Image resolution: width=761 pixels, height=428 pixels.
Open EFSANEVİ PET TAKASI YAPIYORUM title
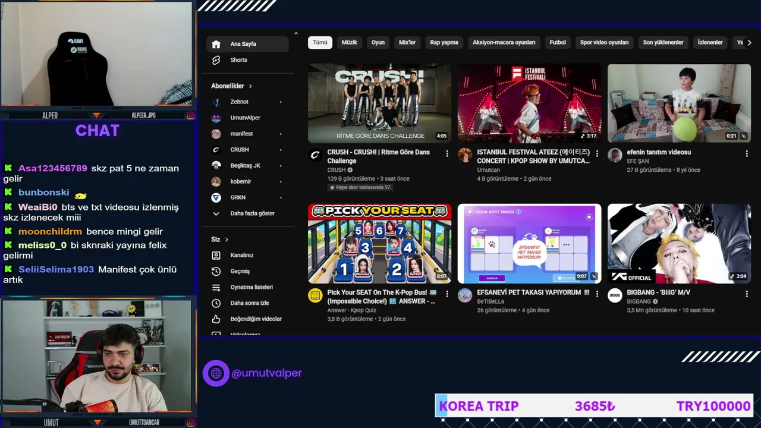[533, 292]
